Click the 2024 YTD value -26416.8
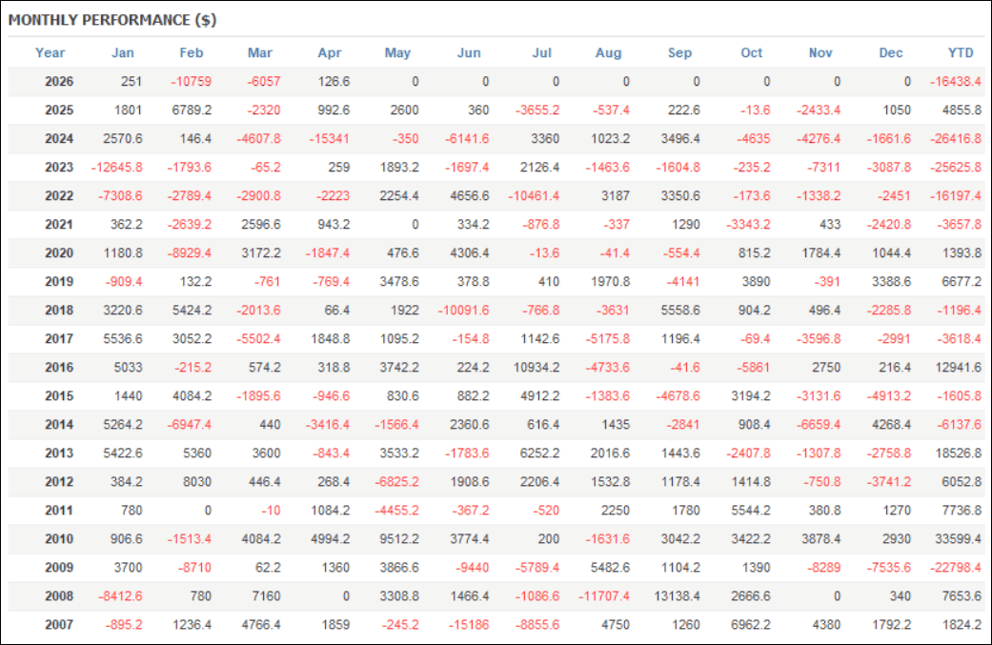 tap(955, 138)
